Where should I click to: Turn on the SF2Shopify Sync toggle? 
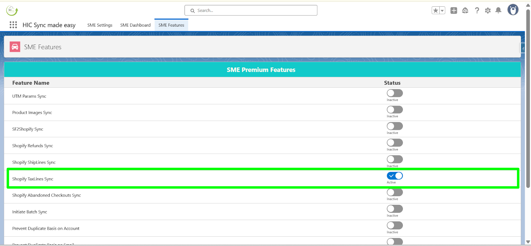coord(395,126)
